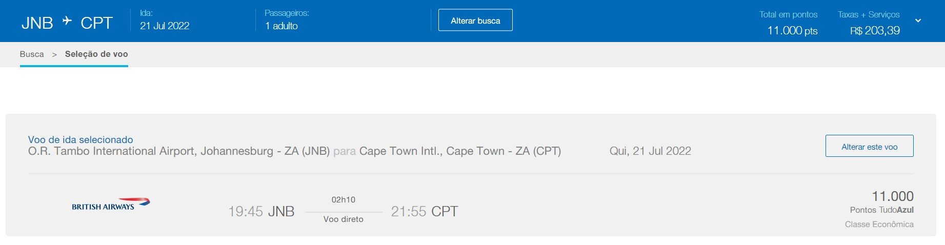Viewport: 945px width, 245px height.
Task: Click the Voo de ida selecionado heading
Action: [x=81, y=139]
